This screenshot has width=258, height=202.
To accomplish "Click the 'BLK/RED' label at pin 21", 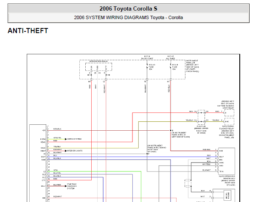I will [57, 185].
